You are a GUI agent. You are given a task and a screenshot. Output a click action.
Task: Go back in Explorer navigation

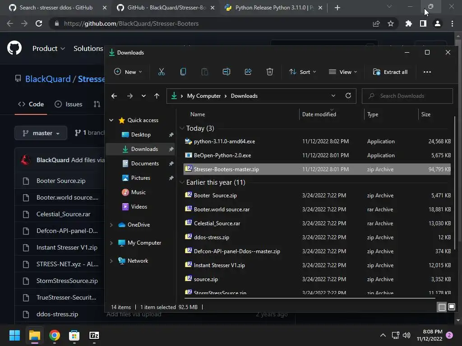tap(114, 96)
